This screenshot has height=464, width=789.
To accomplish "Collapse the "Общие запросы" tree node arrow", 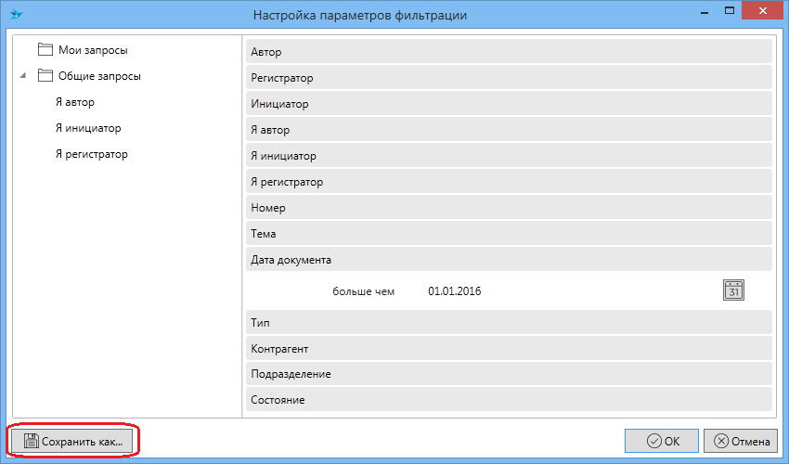I will [22, 77].
